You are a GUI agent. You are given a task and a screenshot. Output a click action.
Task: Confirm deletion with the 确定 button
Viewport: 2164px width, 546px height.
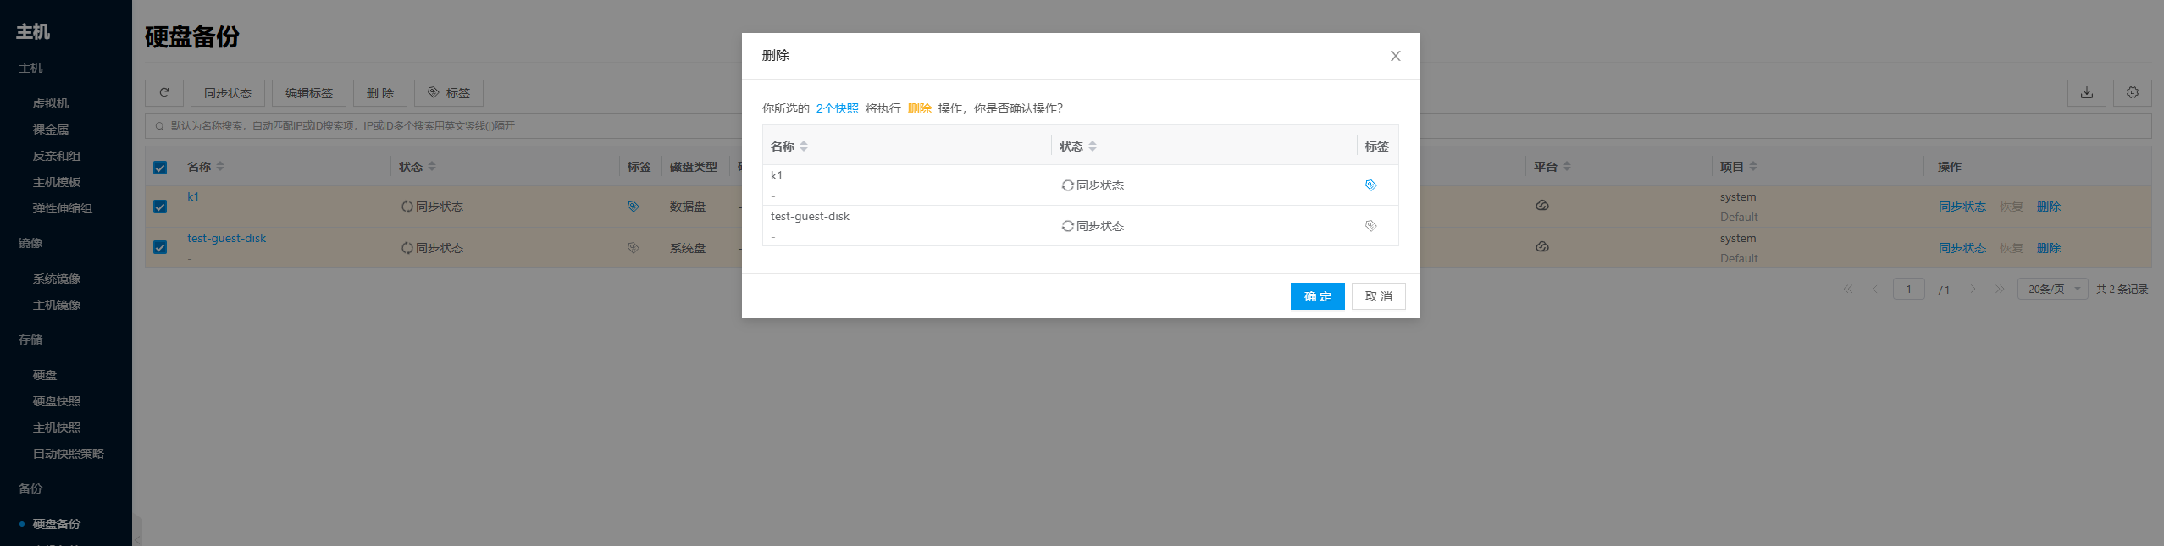click(1317, 296)
